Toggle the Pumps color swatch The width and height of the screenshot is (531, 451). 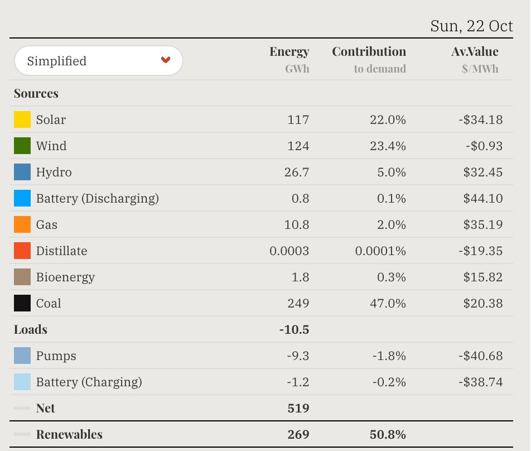(22, 356)
